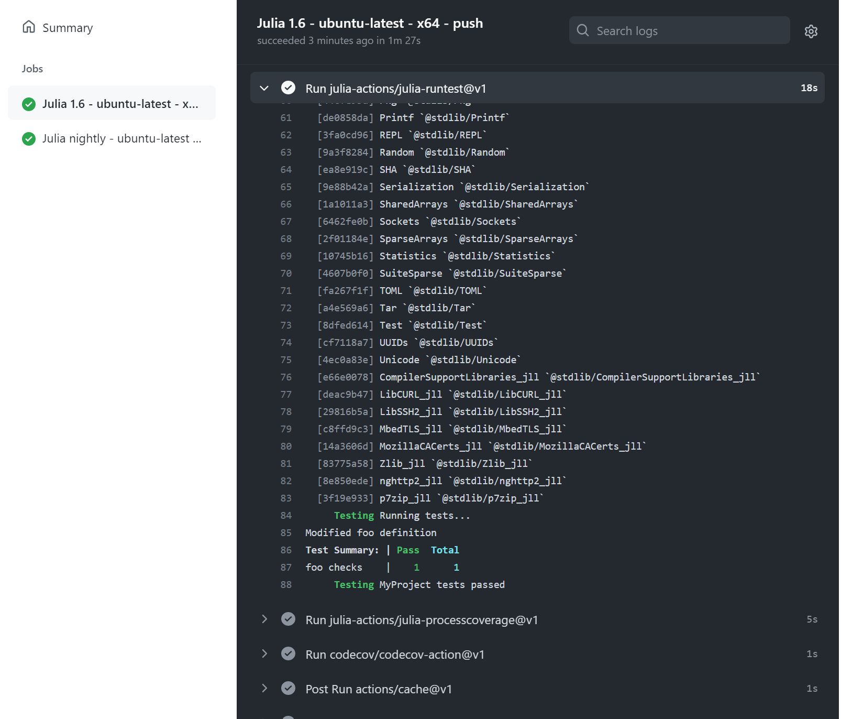Click check icon beside julia-runtest step

tap(288, 88)
